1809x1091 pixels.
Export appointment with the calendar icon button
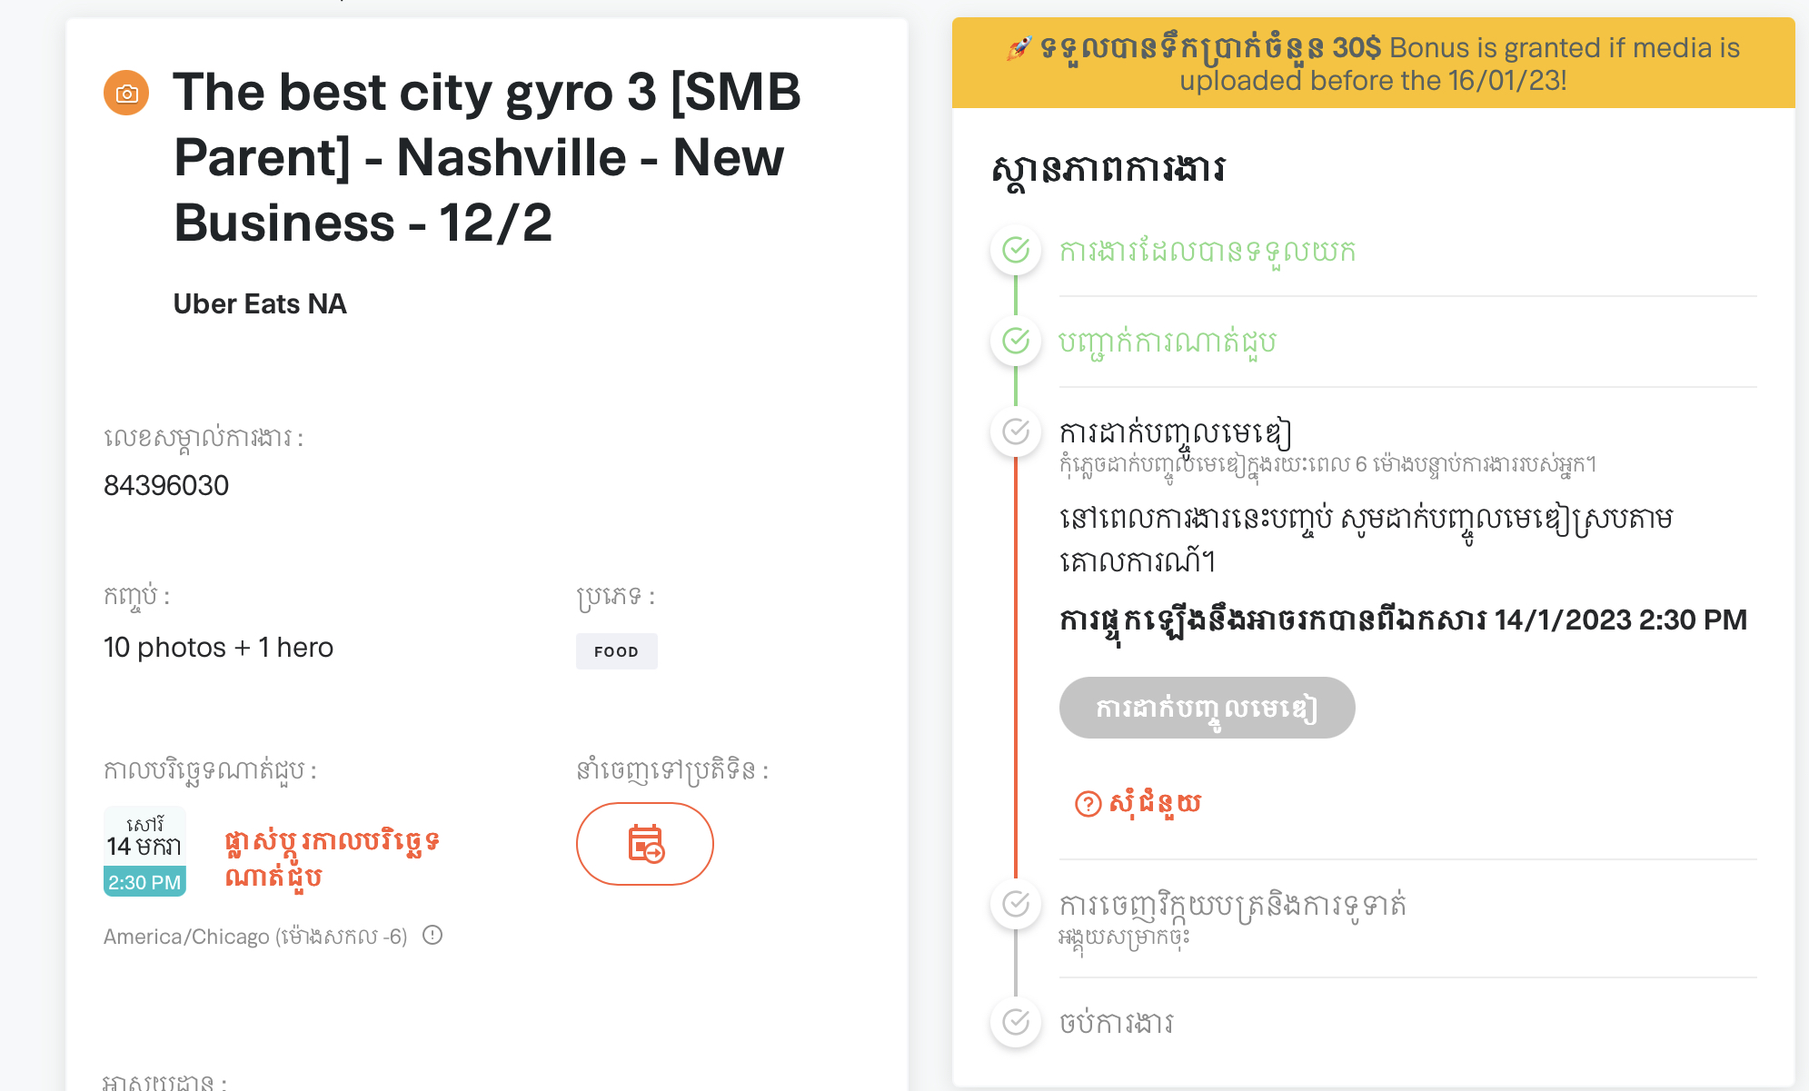tap(645, 844)
